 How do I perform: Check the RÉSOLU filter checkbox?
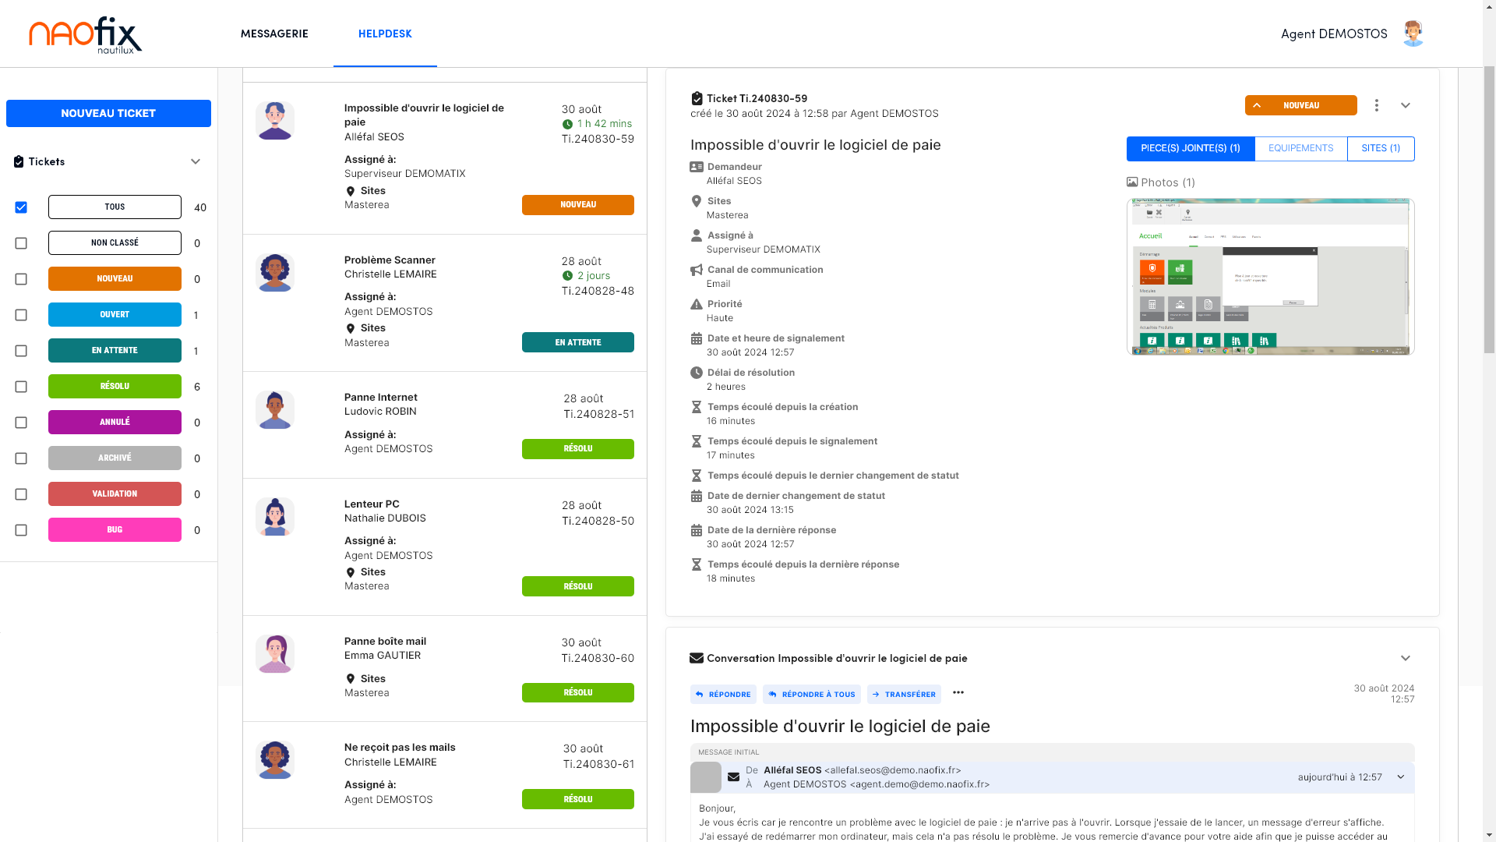21,386
